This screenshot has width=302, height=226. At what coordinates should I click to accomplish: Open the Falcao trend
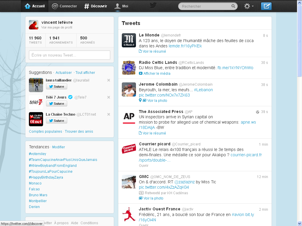[x=34, y=189]
